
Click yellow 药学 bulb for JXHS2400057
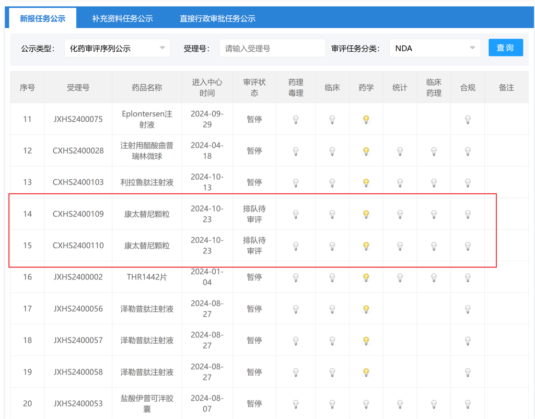point(366,341)
